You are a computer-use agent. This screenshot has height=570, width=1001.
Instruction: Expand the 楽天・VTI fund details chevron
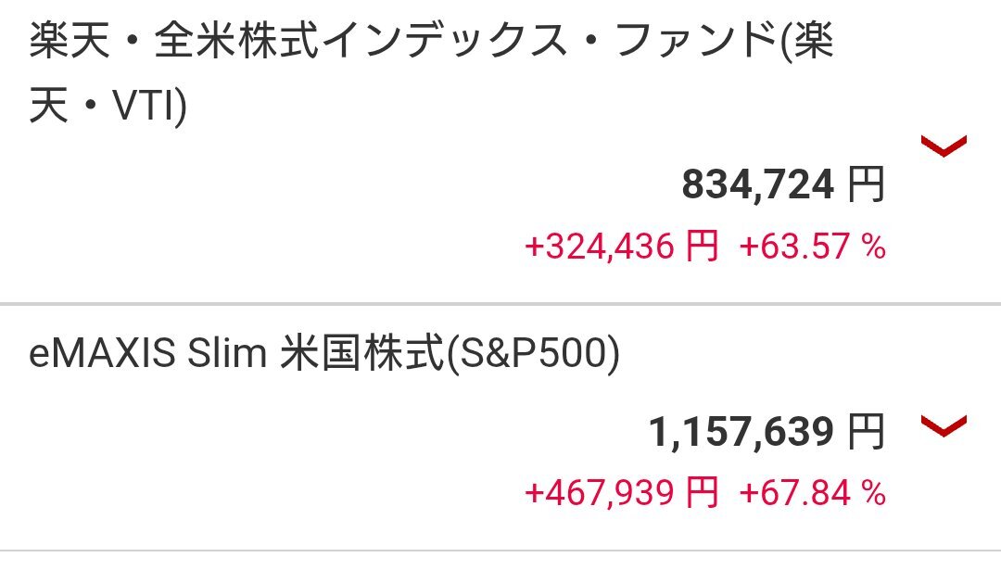pyautogui.click(x=944, y=146)
